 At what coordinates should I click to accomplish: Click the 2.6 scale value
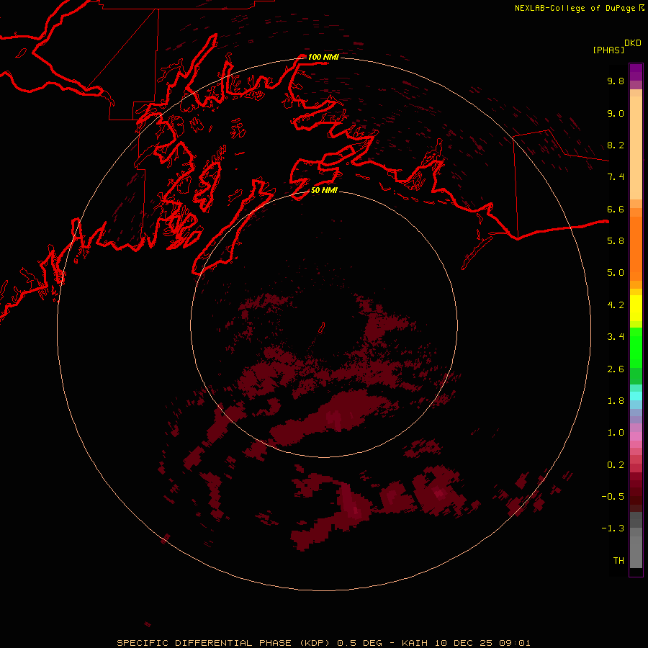[x=616, y=369]
